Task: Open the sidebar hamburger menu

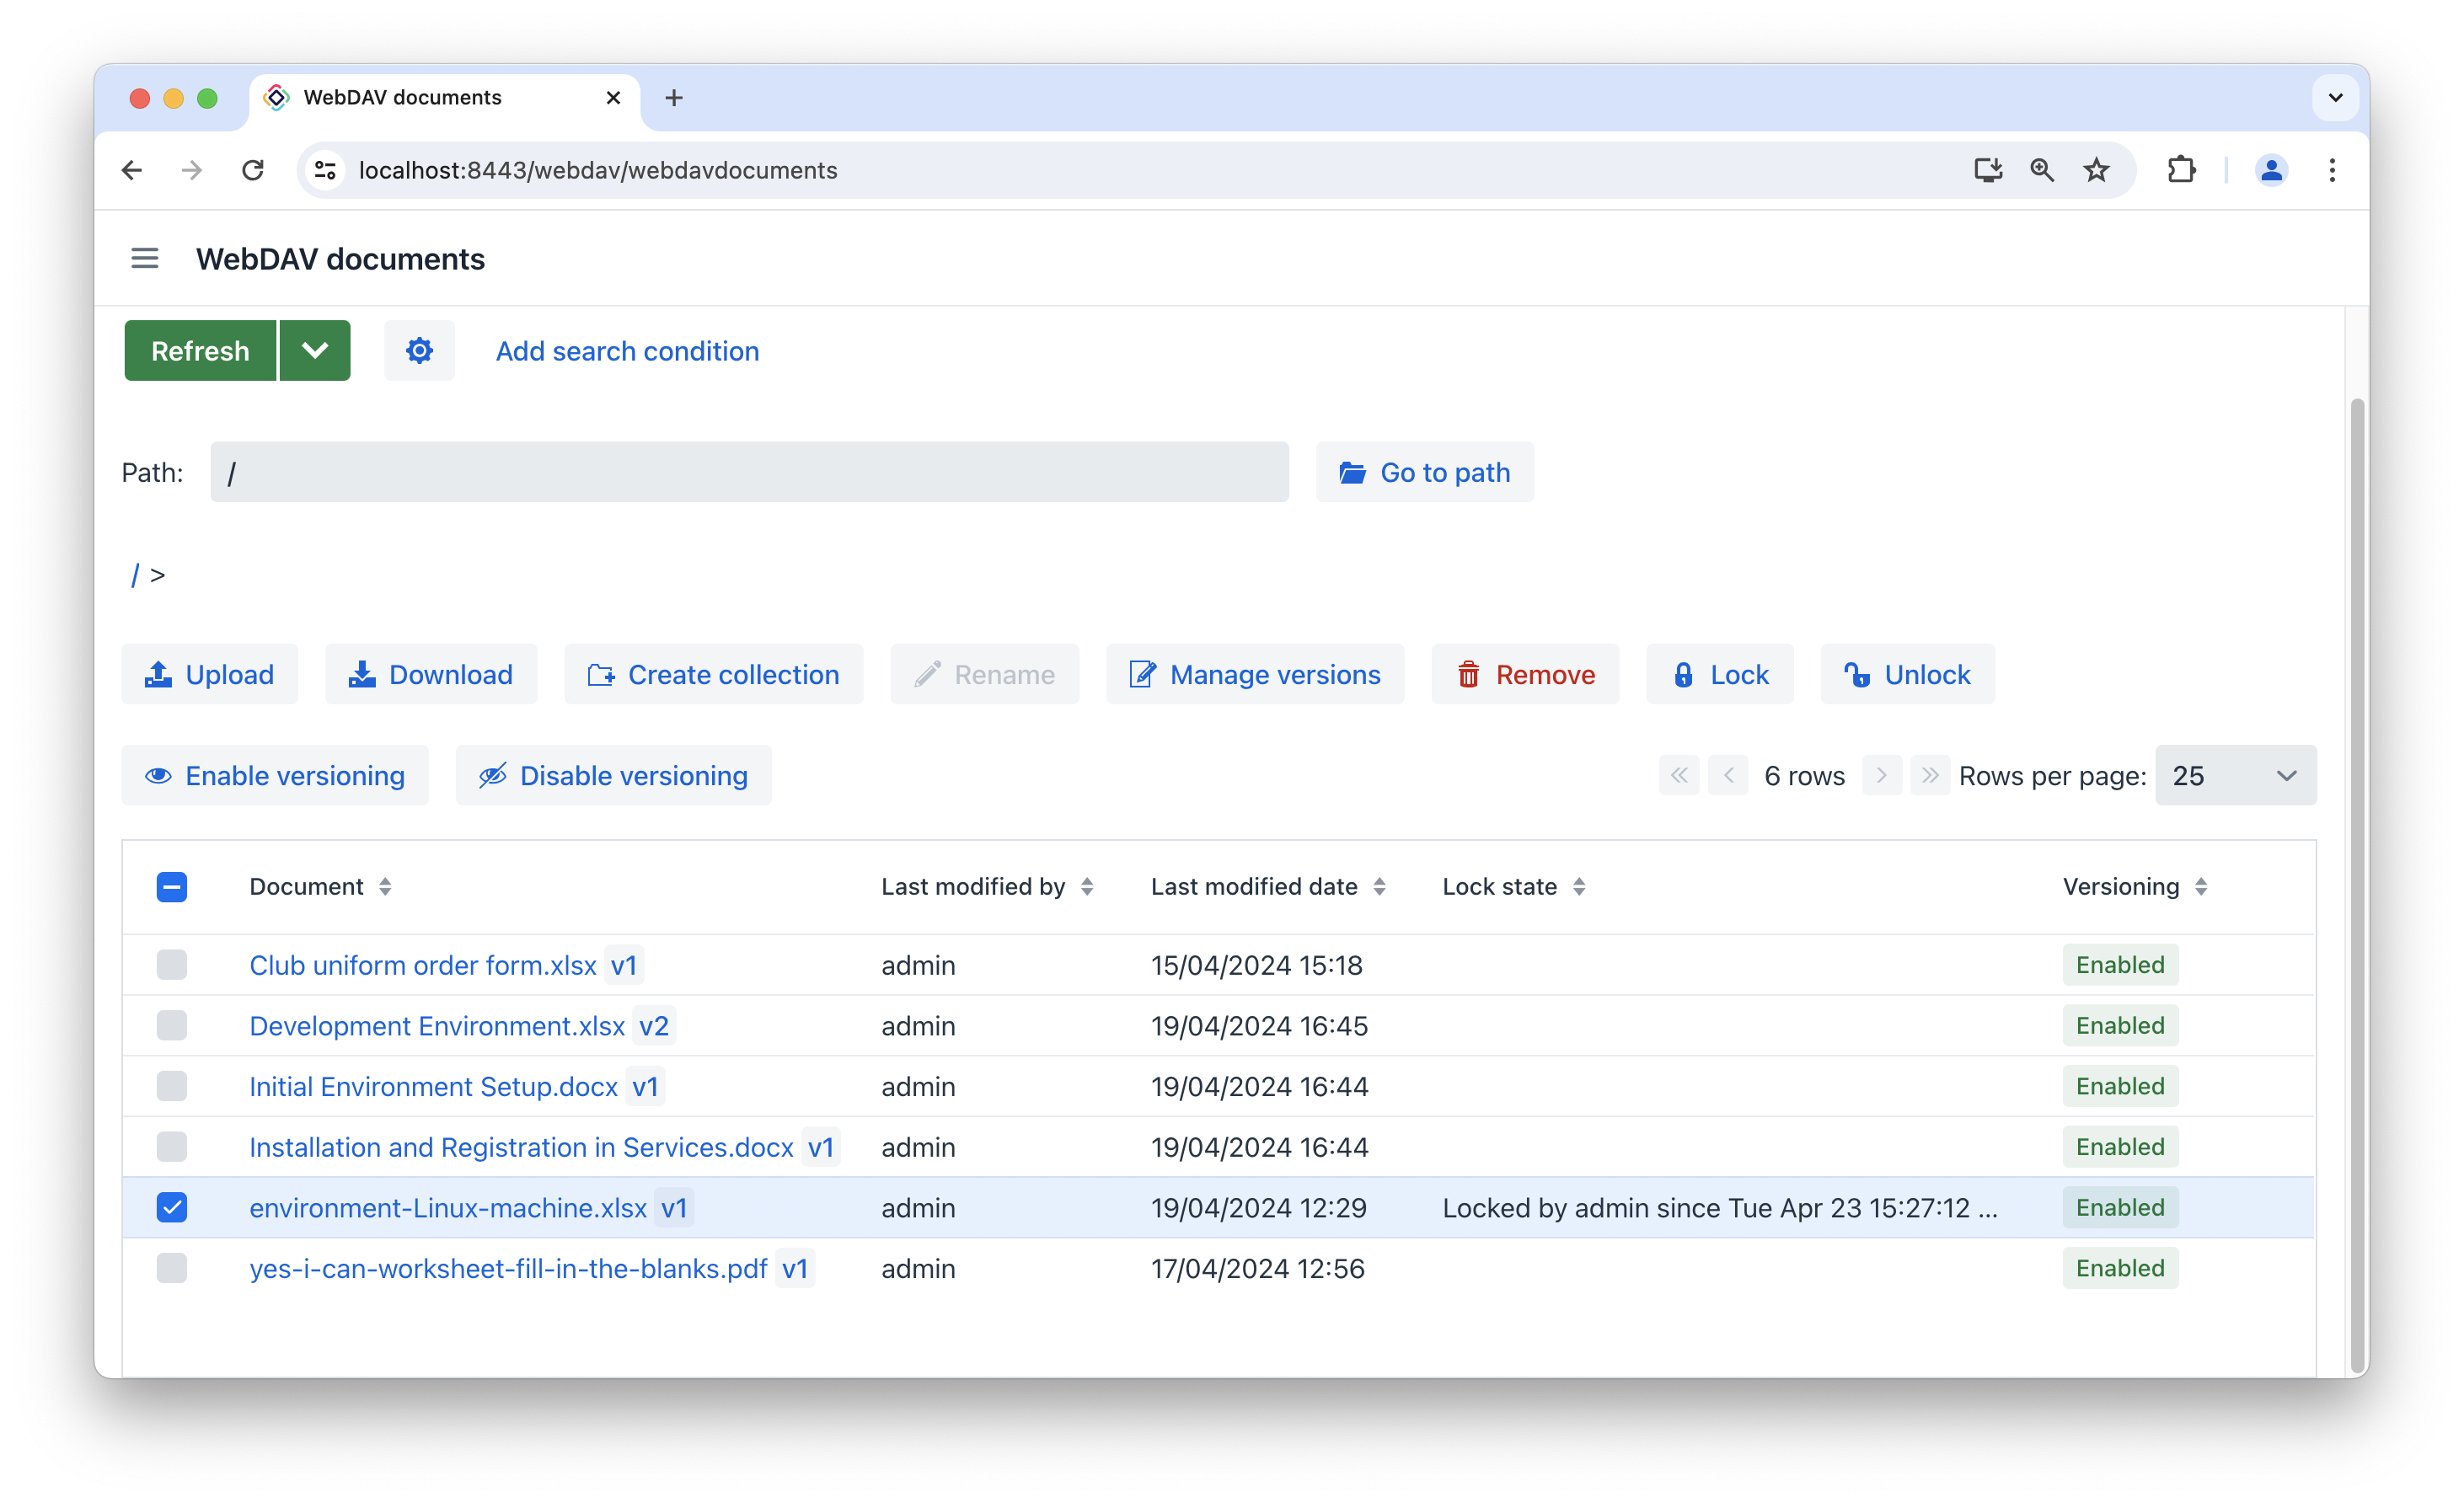Action: pyautogui.click(x=144, y=258)
